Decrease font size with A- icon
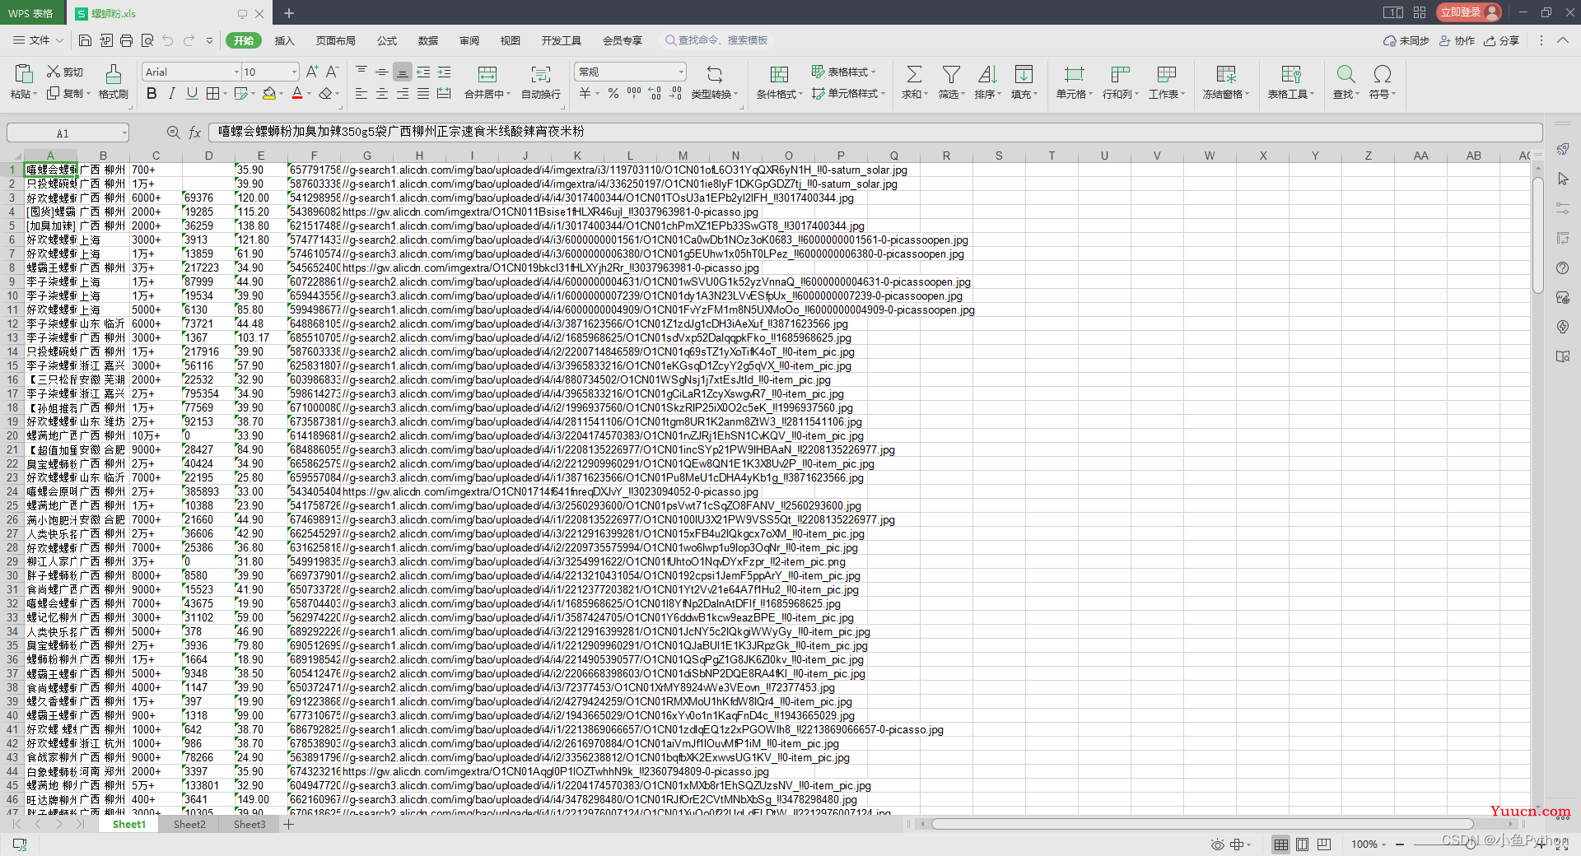 (332, 72)
